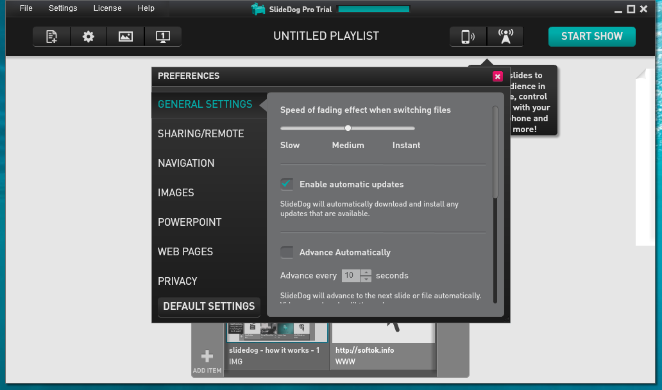Click the image background toolbar icon
The width and height of the screenshot is (662, 390).
[x=126, y=37]
